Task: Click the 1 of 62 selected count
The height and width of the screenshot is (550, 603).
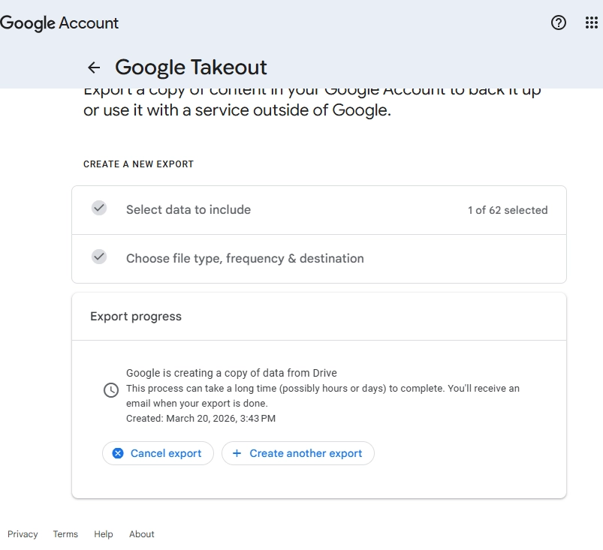Action: [x=507, y=210]
